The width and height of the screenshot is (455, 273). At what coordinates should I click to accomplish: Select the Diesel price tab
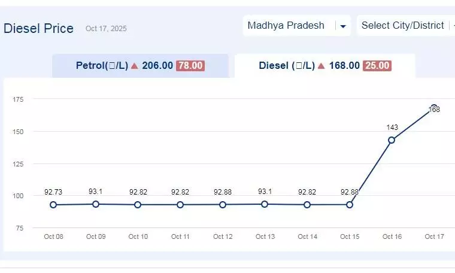[324, 66]
